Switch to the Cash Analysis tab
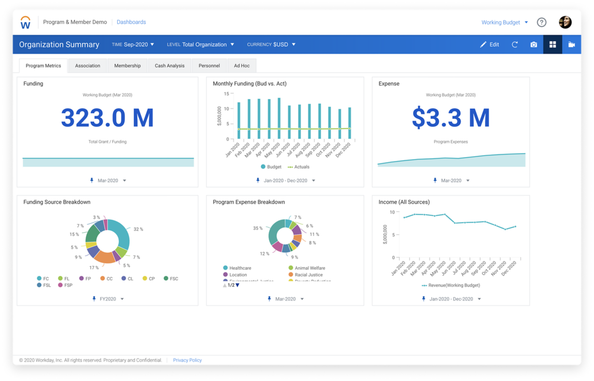594x381 pixels. [169, 66]
